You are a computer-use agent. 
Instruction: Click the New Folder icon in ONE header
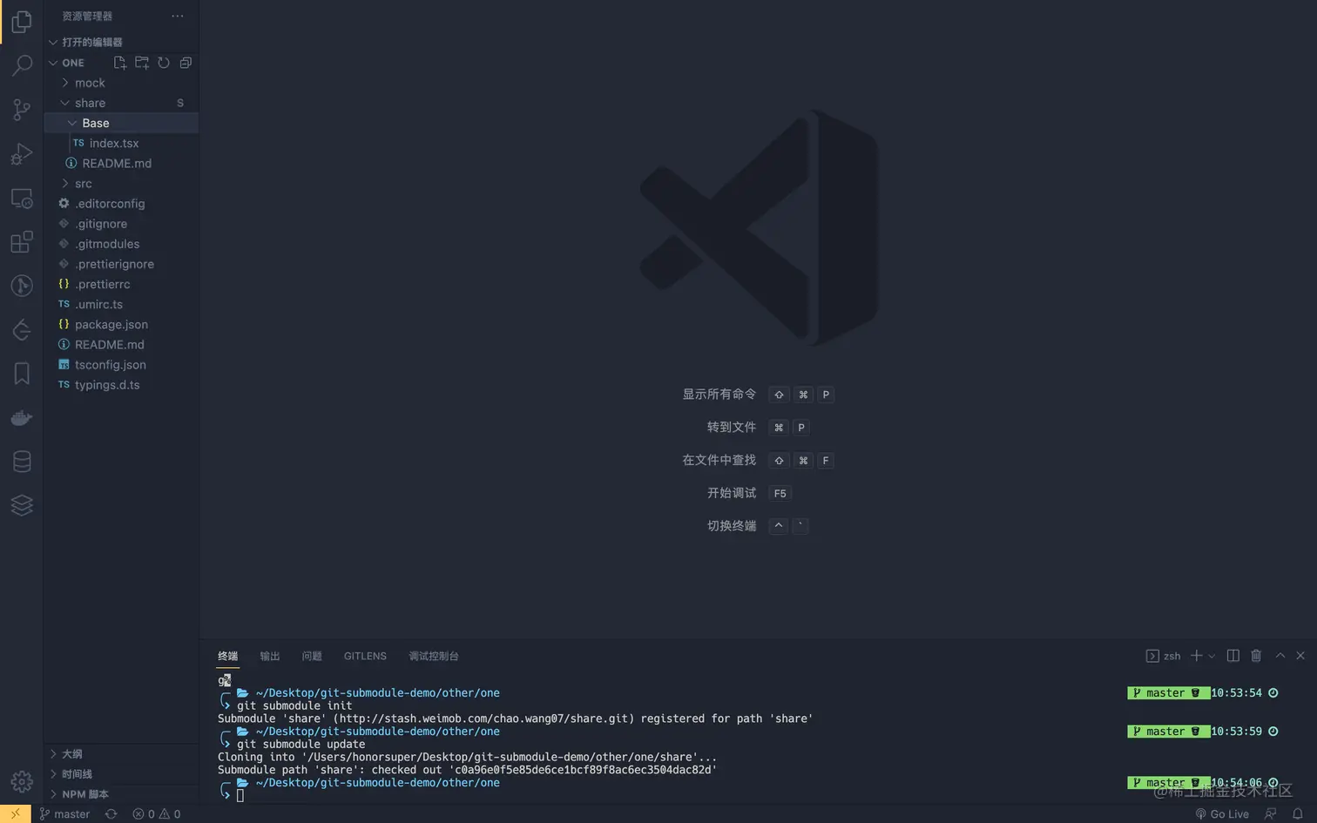[142, 63]
